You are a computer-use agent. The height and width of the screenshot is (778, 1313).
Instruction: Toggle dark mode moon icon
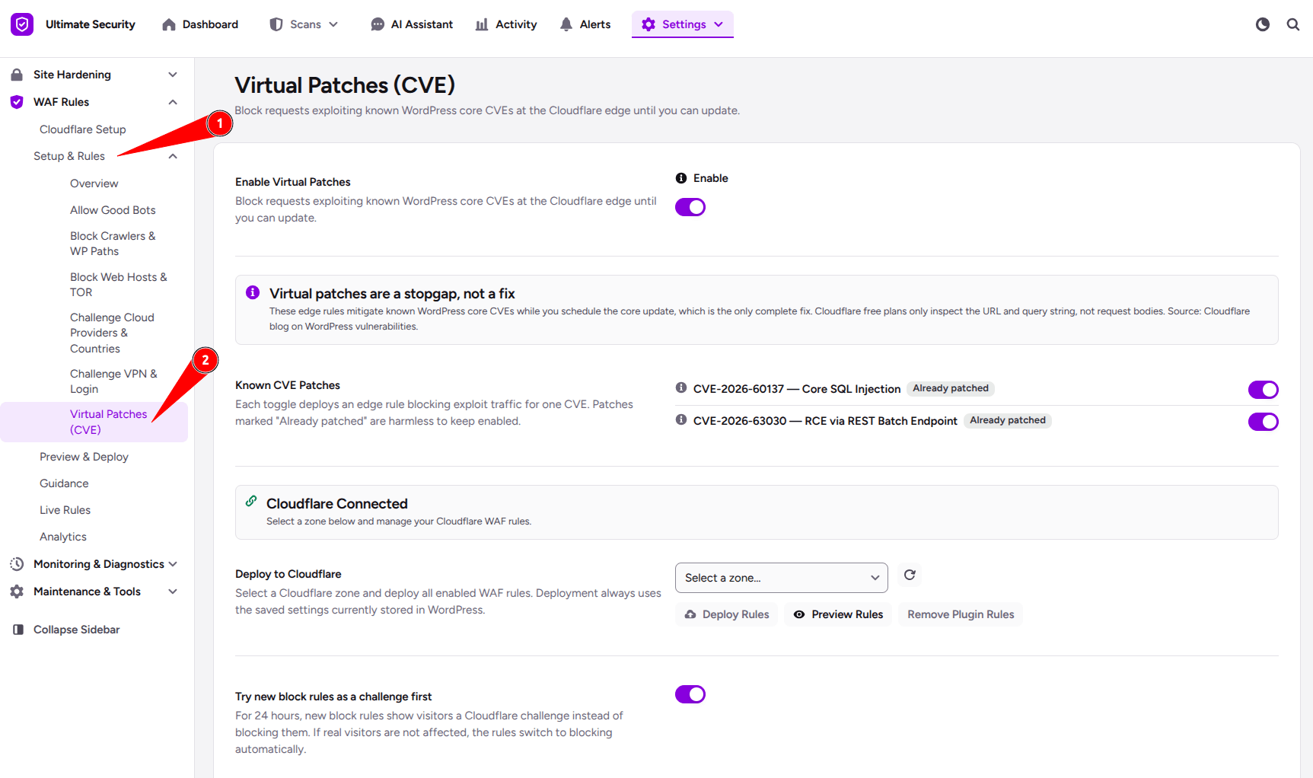click(x=1263, y=24)
